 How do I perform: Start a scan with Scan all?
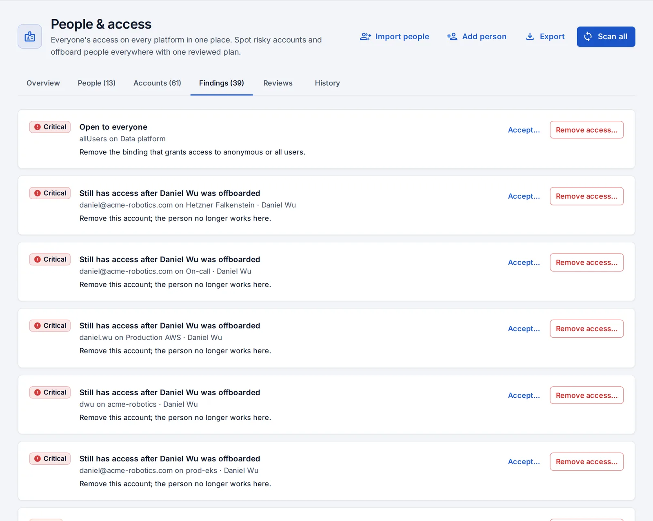pyautogui.click(x=606, y=37)
